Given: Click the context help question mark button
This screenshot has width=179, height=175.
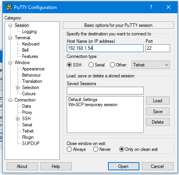Looking at the screenshot, I should pyautogui.click(x=151, y=7).
